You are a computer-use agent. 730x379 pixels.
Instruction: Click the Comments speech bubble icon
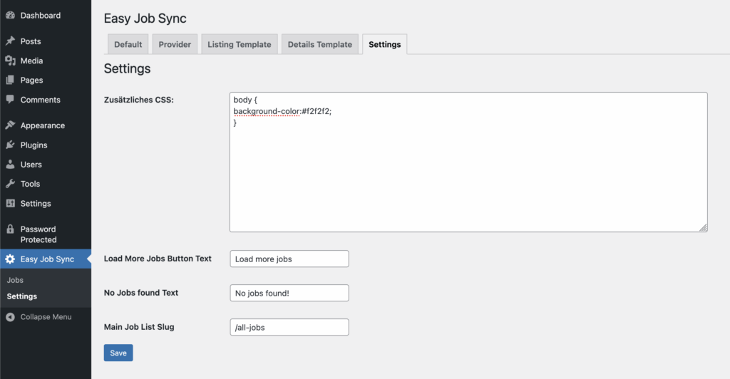coord(10,100)
